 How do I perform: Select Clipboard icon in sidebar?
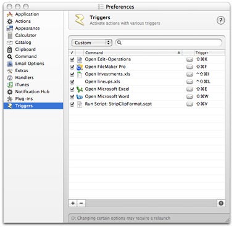(x=10, y=49)
